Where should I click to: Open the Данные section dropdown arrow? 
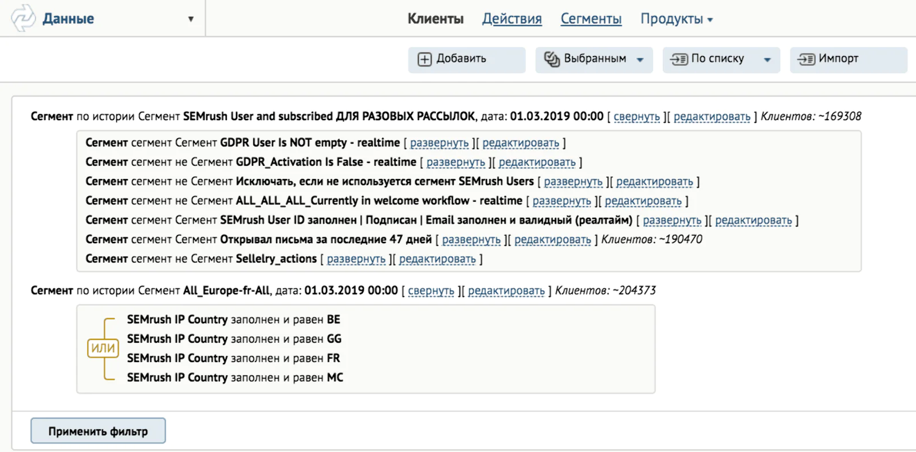191,19
